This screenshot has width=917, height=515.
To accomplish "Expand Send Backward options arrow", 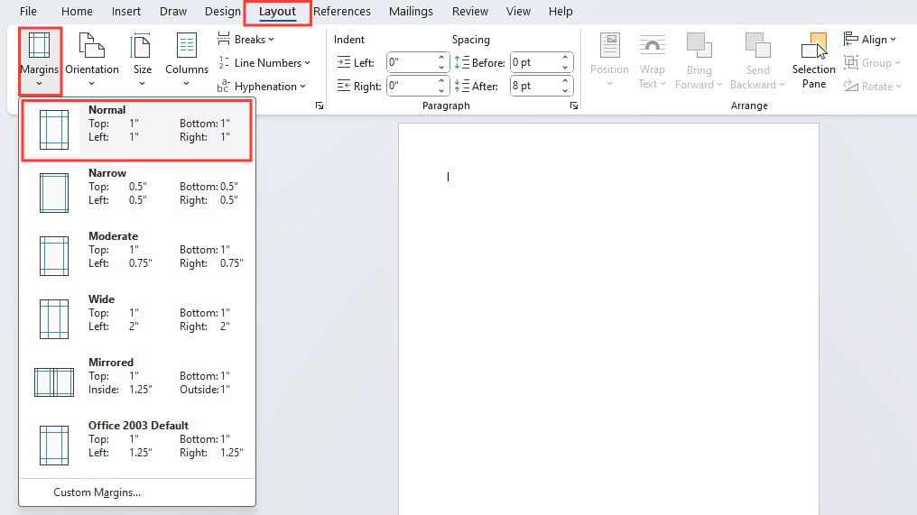I will (x=782, y=85).
